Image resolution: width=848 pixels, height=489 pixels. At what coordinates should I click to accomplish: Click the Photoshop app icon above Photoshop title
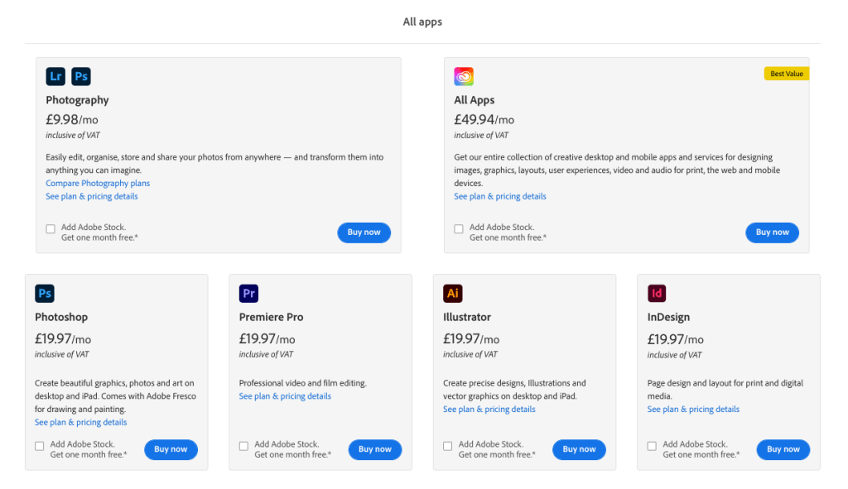[45, 294]
